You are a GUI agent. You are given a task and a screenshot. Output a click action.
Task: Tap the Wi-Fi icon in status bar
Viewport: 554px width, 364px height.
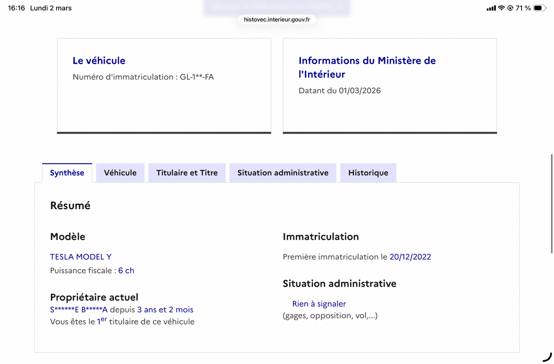point(501,8)
